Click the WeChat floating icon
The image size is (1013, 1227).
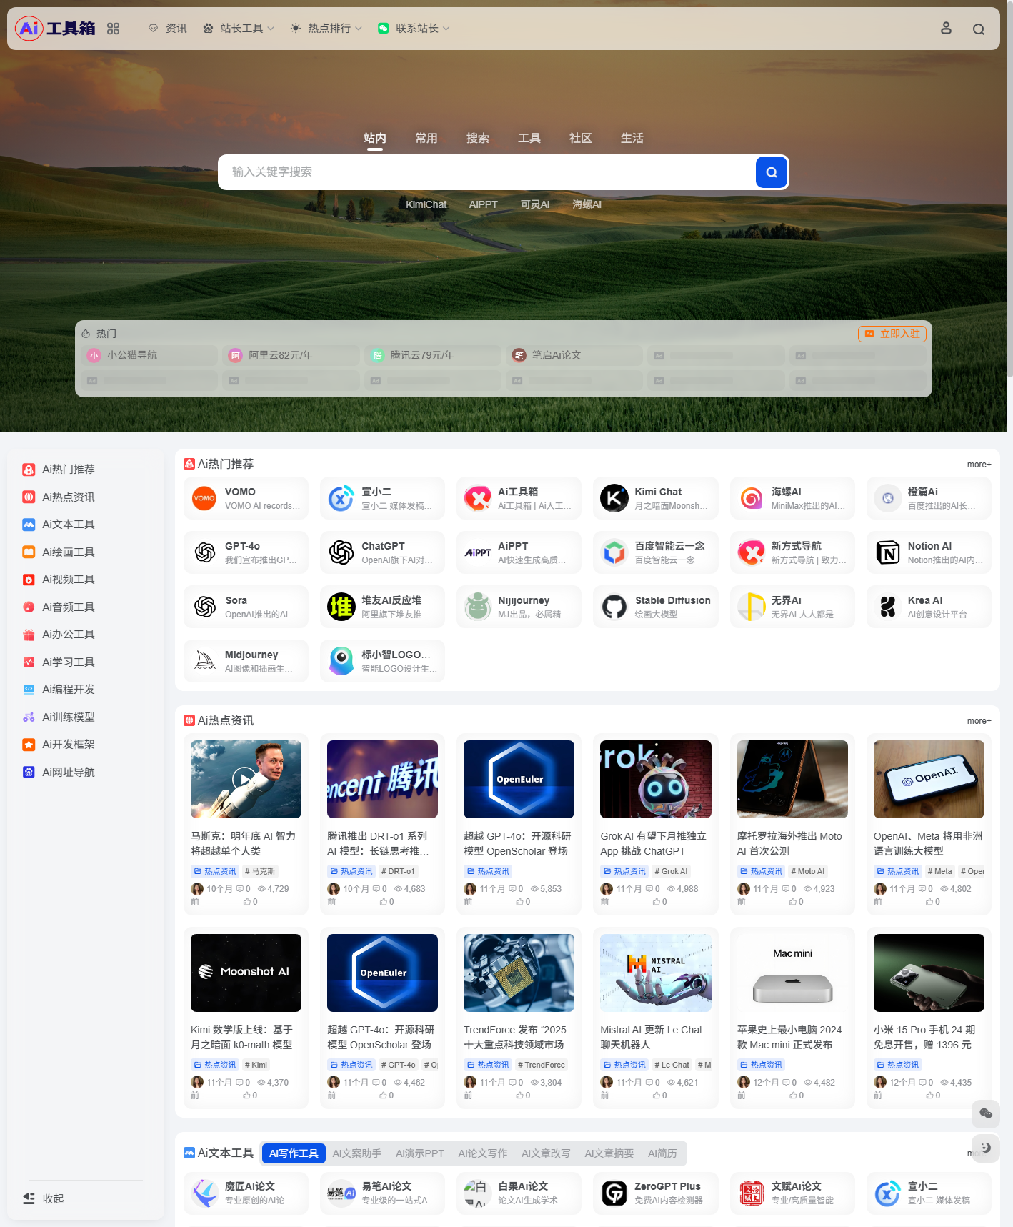coord(985,1113)
